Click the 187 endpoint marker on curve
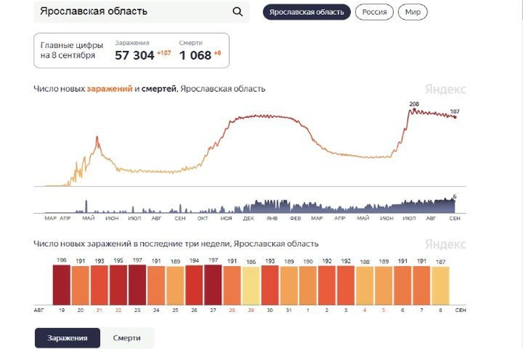The width and height of the screenshot is (523, 349). (454, 117)
